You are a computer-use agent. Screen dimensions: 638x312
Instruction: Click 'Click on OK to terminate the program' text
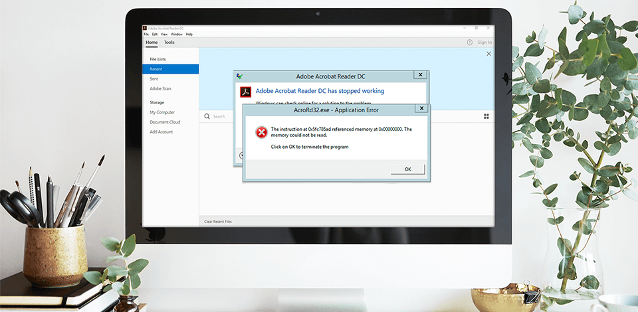coord(310,147)
